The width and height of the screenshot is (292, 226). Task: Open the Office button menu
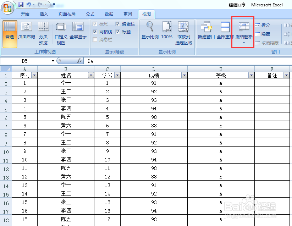(7, 7)
